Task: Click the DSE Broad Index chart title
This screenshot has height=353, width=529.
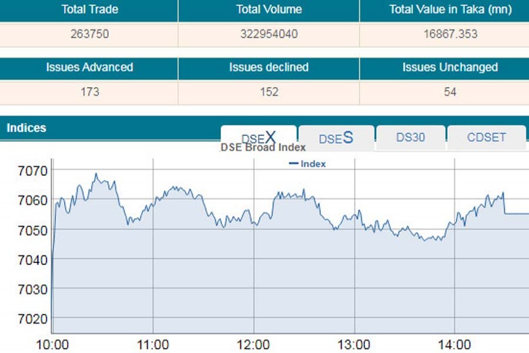Action: coord(263,148)
